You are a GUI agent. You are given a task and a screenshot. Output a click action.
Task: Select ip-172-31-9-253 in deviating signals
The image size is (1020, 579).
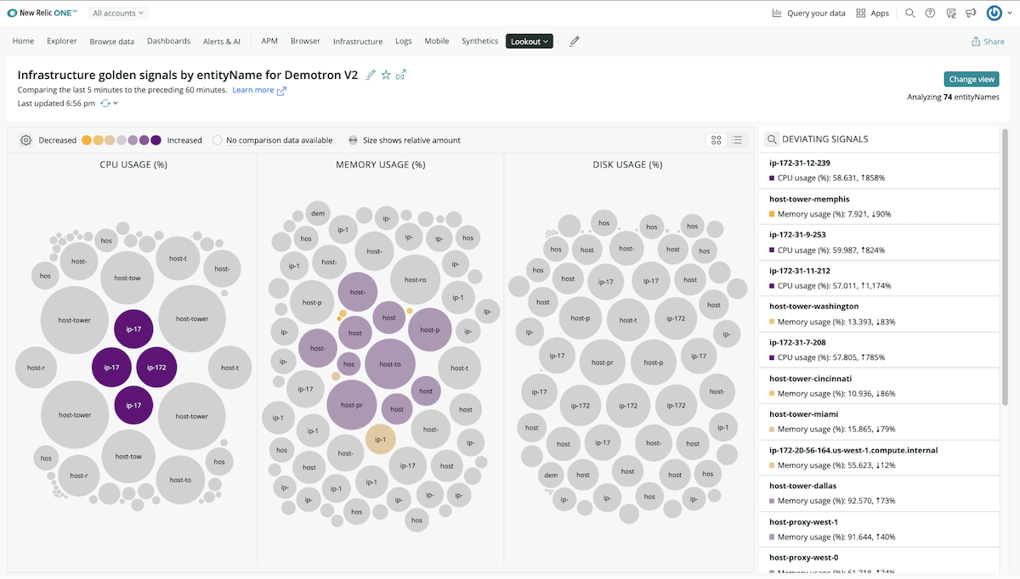point(879,242)
